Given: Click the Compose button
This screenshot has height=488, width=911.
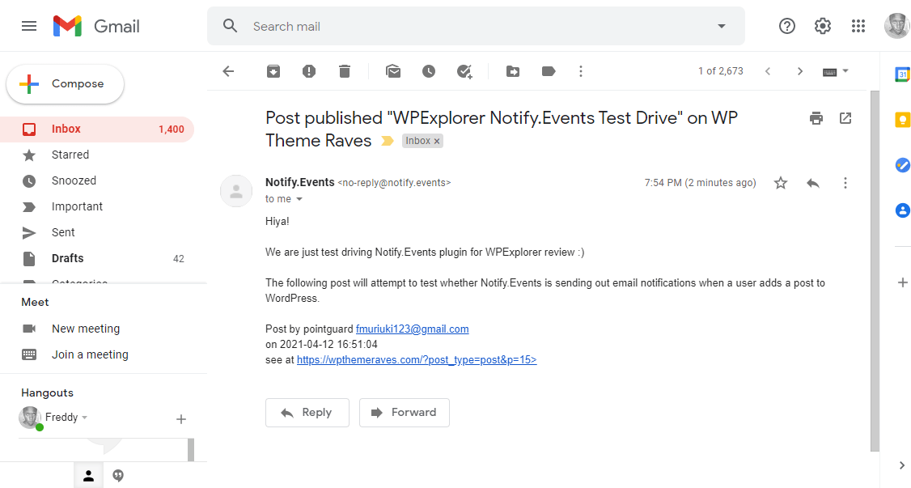Looking at the screenshot, I should pos(65,84).
